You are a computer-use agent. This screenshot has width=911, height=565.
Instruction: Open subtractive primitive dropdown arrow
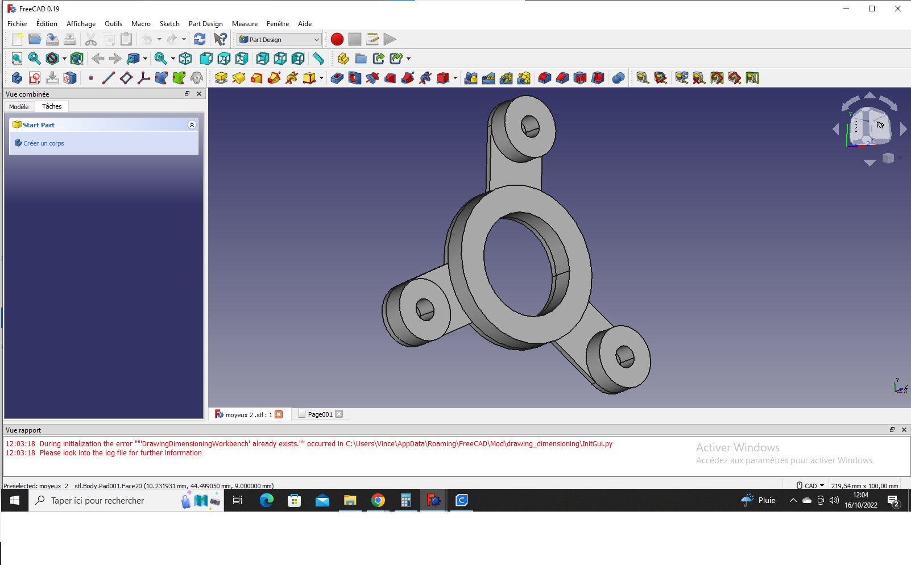tap(455, 78)
